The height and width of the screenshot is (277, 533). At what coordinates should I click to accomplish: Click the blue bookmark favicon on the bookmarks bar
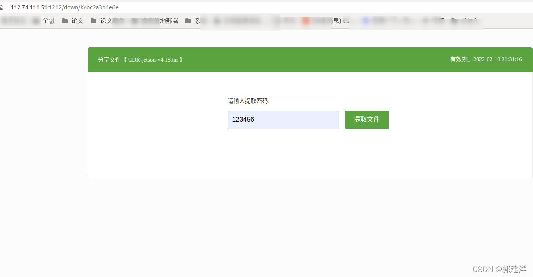[365, 21]
